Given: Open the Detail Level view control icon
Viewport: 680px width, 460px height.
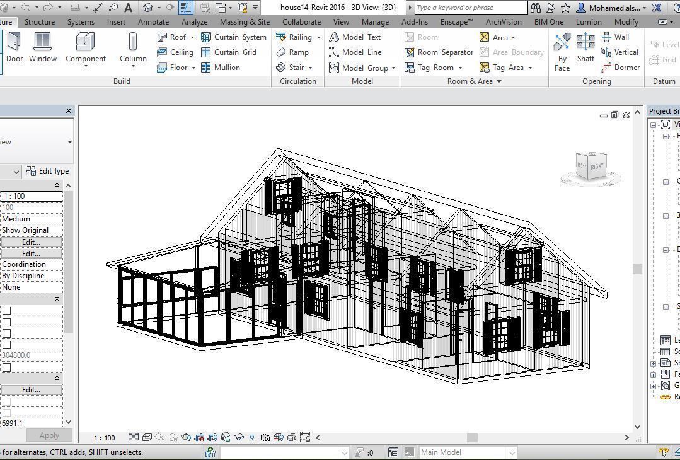Looking at the screenshot, I should point(134,437).
